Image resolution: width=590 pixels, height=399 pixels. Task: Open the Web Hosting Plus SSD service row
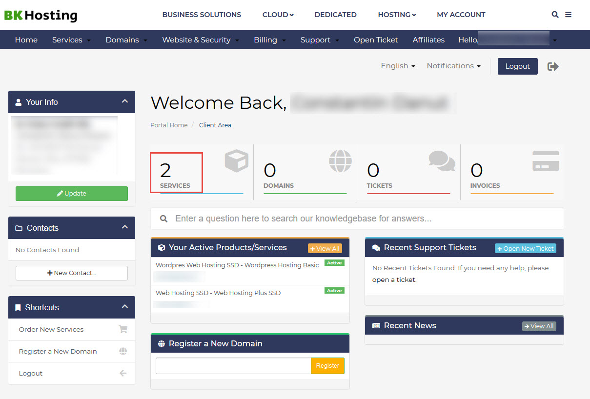pyautogui.click(x=250, y=299)
